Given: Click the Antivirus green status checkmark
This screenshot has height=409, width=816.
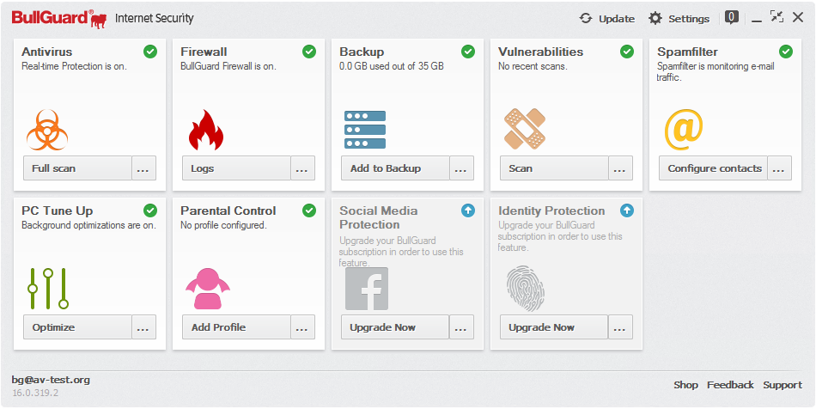Looking at the screenshot, I should pyautogui.click(x=150, y=52).
